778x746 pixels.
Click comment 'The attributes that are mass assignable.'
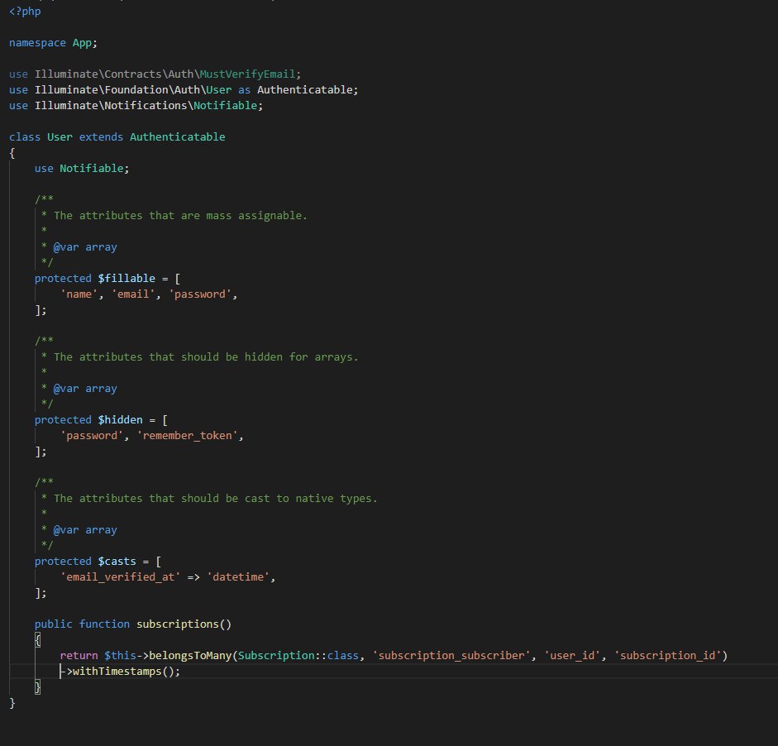click(x=180, y=215)
